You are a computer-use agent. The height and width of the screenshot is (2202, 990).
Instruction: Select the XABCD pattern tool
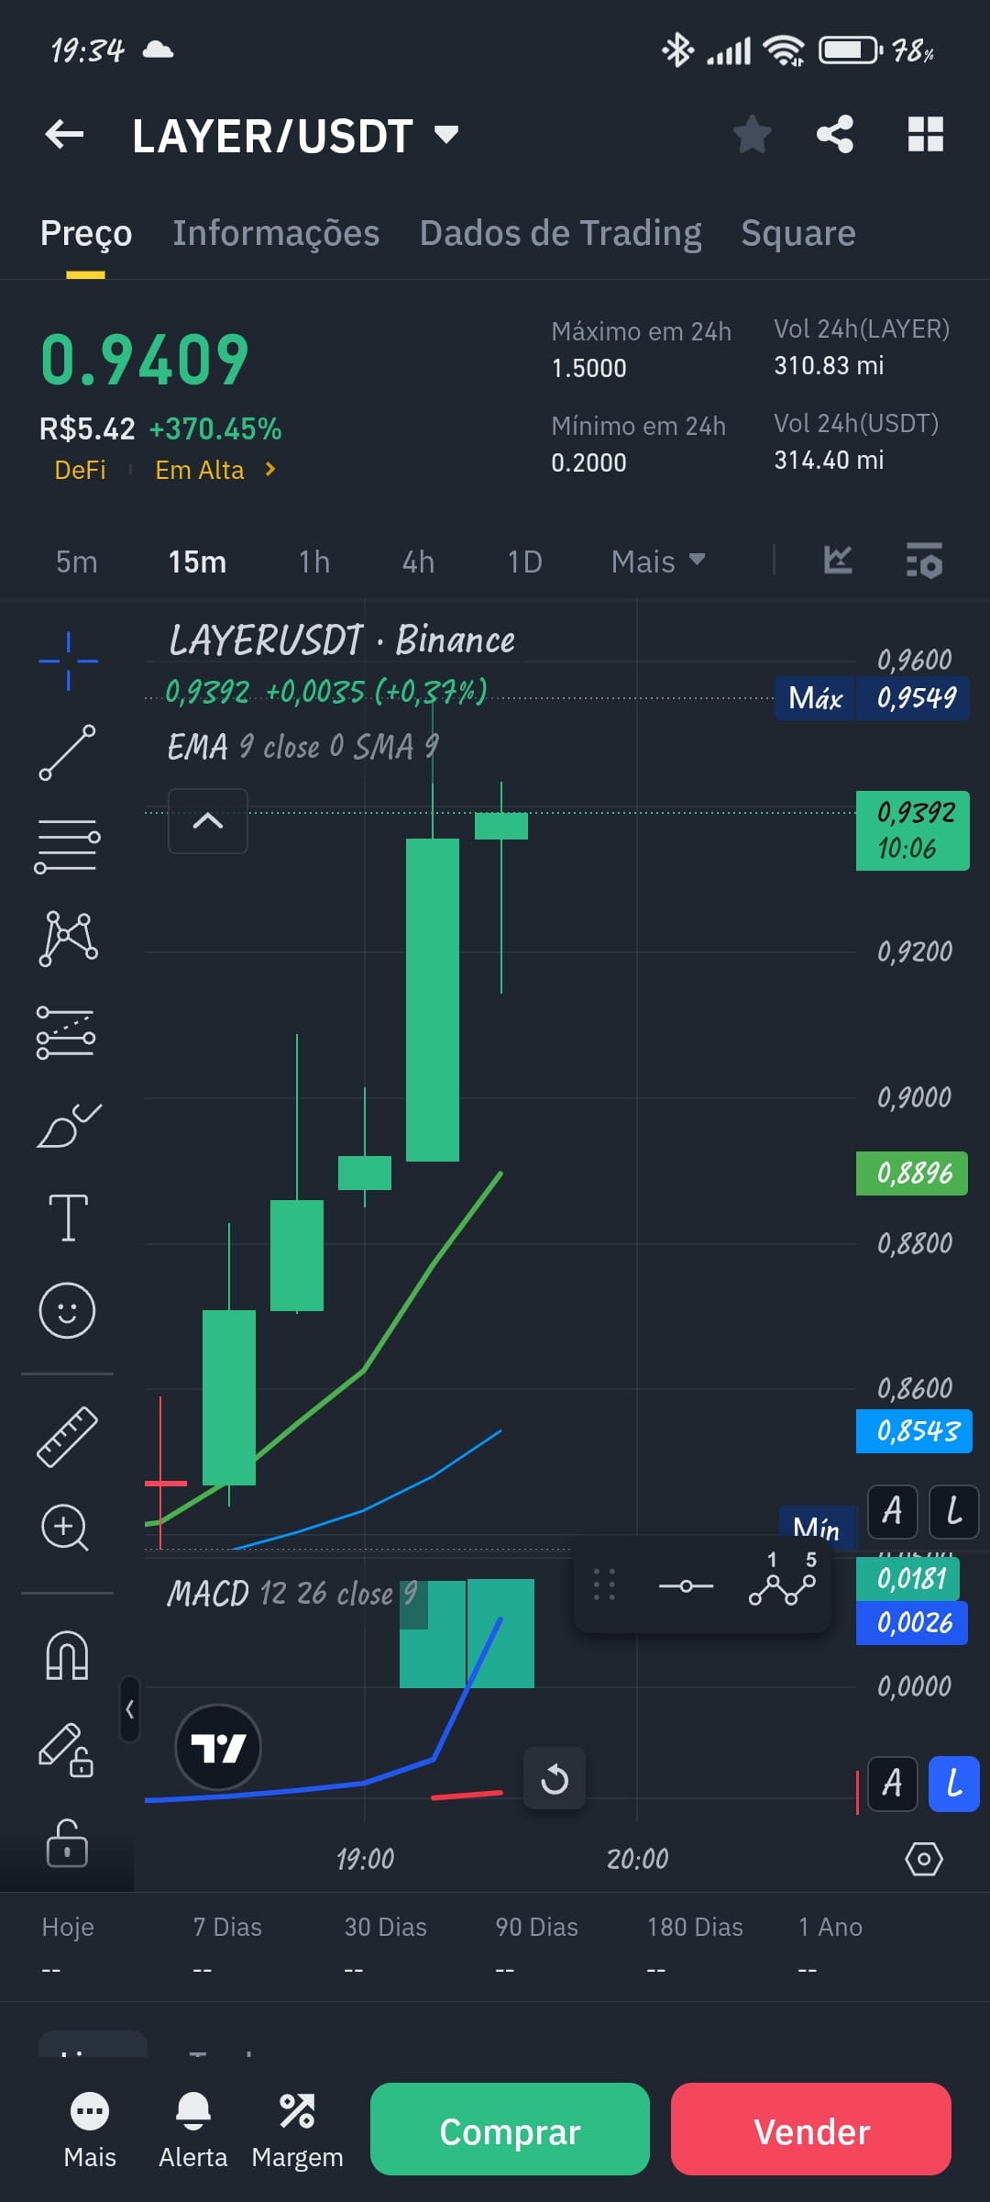coord(68,939)
